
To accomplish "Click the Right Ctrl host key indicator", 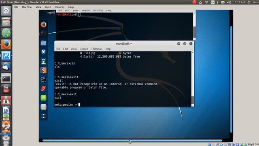I will click(x=253, y=144).
